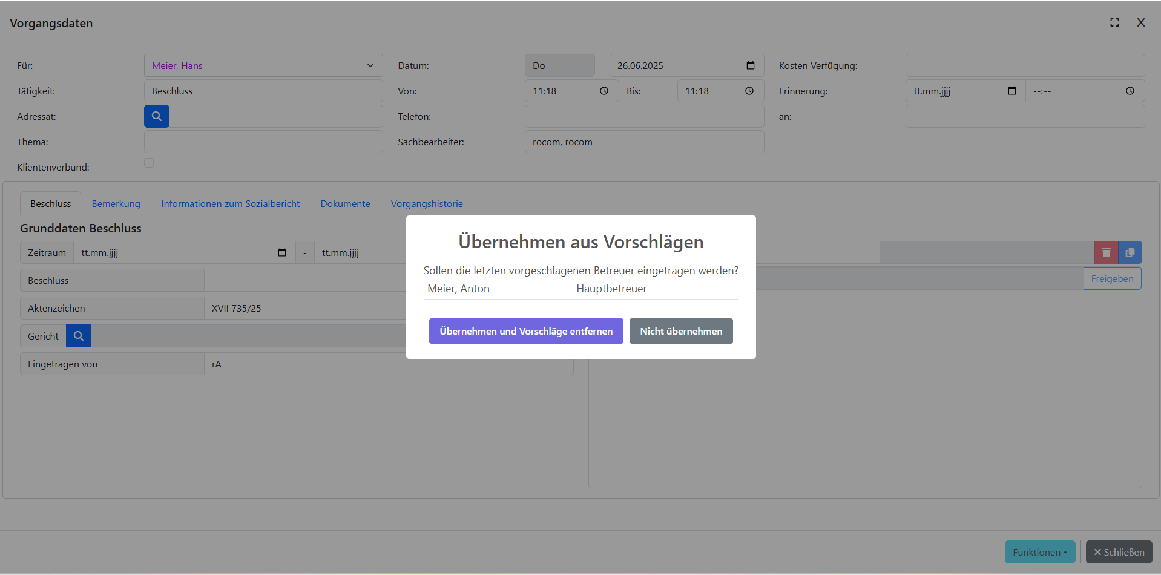
Task: Open the Von time clock picker
Action: [604, 91]
